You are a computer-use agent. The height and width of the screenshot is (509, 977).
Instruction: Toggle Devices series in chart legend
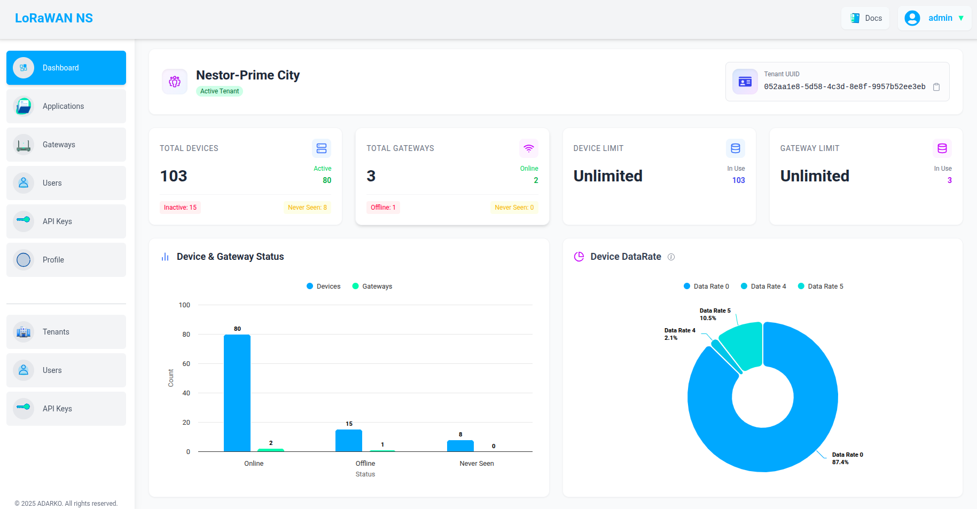(x=323, y=287)
